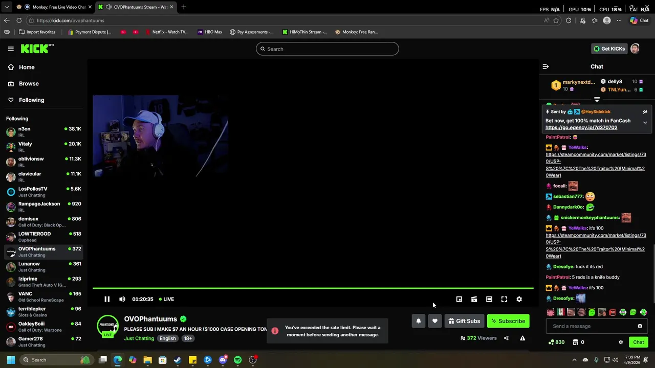Screen dimensions: 655x368
Task: Open the user profile avatar menu
Action: pos(635,49)
